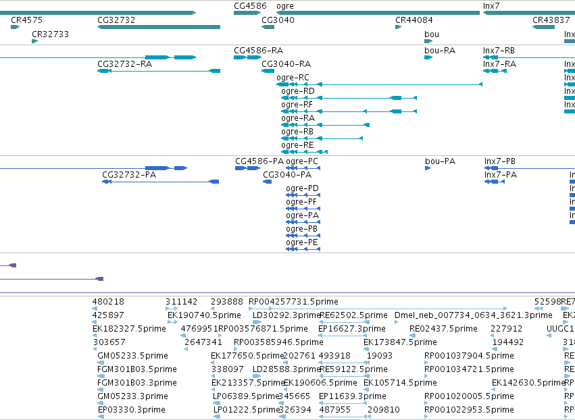575x420 pixels.
Task: Click the ogre-PA protein label
Action: 302,215
